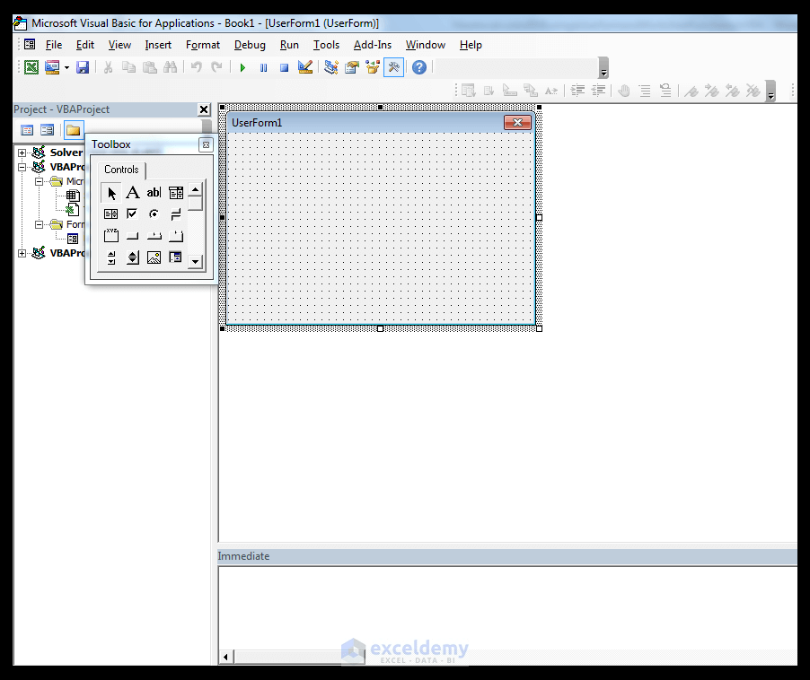Click the Redo arrow icon
Screen dimensions: 810x680
(217, 67)
